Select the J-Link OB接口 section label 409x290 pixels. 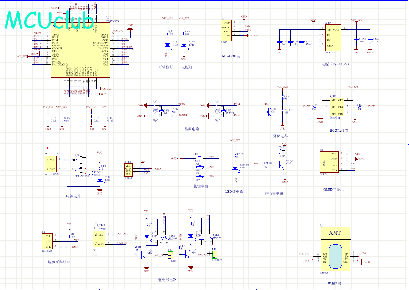(x=233, y=56)
